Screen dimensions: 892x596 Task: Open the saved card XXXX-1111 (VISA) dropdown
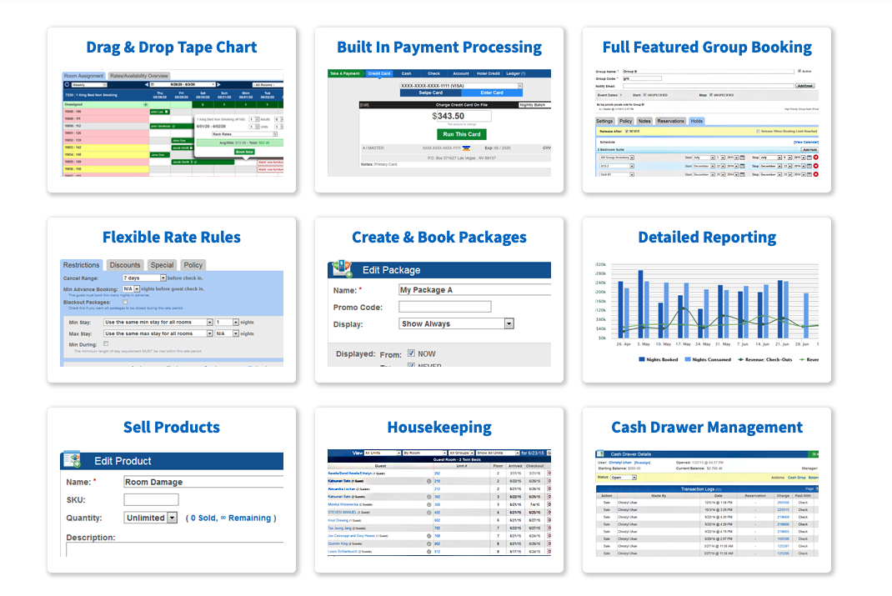click(x=461, y=86)
